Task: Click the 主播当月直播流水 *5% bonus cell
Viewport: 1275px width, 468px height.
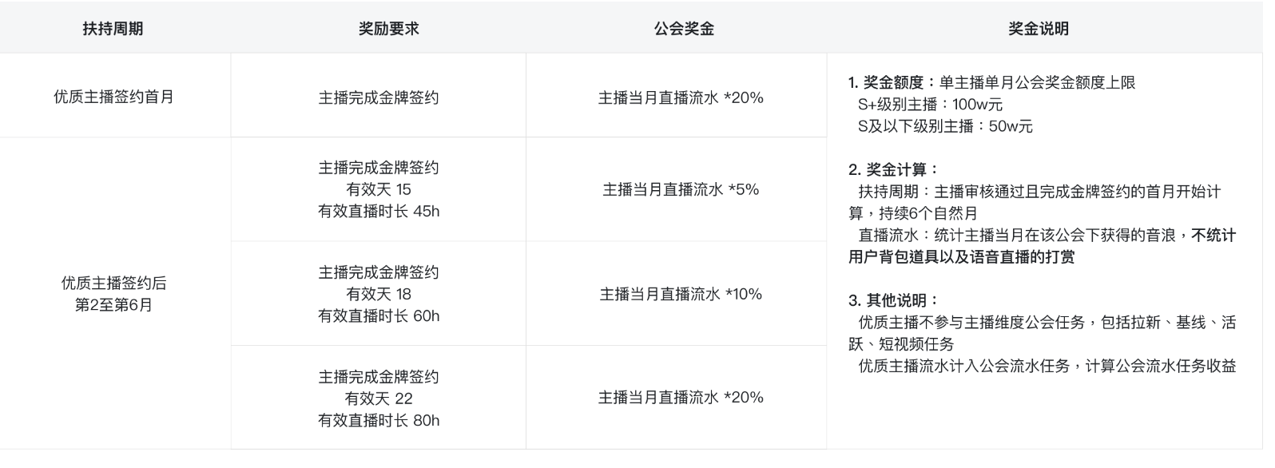Action: [x=681, y=189]
